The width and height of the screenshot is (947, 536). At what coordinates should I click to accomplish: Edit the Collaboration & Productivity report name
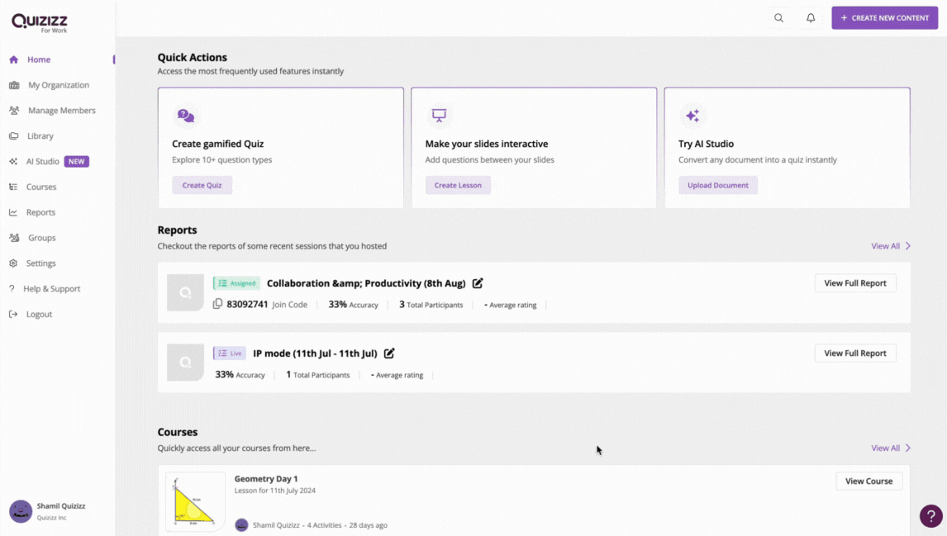tap(478, 283)
